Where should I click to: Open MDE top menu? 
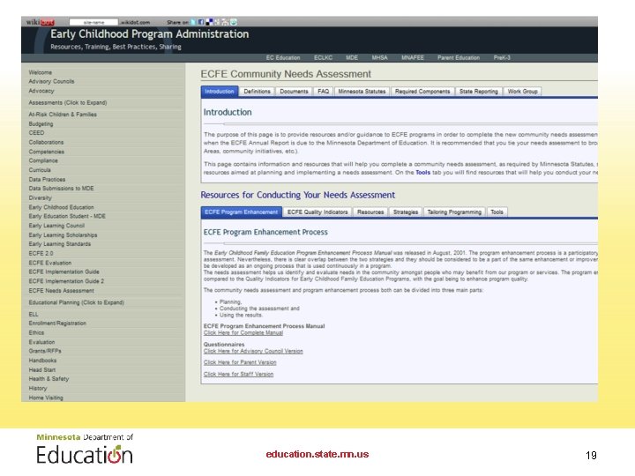click(x=352, y=58)
